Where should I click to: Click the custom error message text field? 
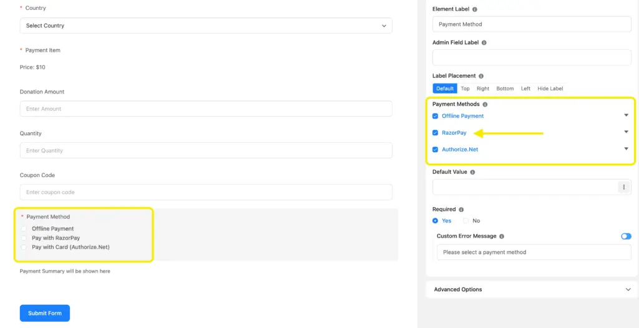[x=534, y=252]
